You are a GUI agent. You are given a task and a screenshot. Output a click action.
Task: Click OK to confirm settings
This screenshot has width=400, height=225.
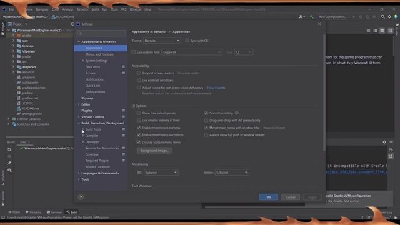click(x=269, y=197)
